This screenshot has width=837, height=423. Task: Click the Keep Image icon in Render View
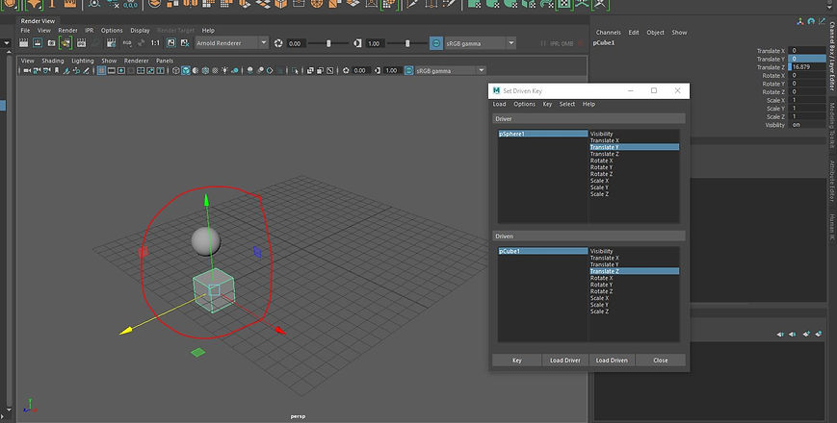(x=171, y=43)
